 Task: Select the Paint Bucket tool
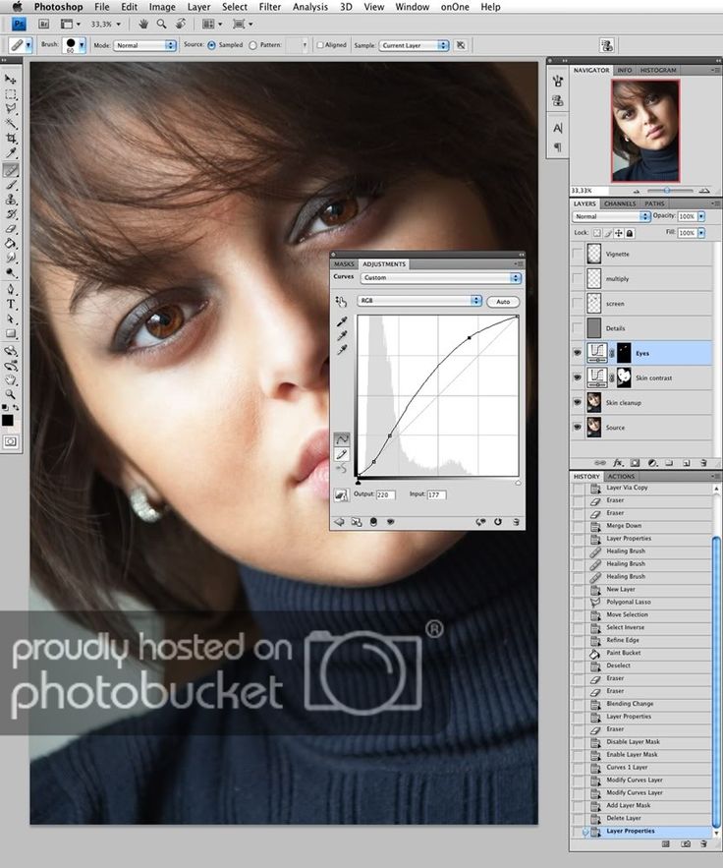(x=11, y=244)
